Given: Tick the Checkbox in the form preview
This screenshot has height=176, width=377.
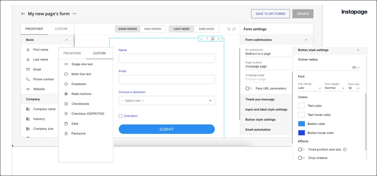Looking at the screenshot, I should (120, 116).
